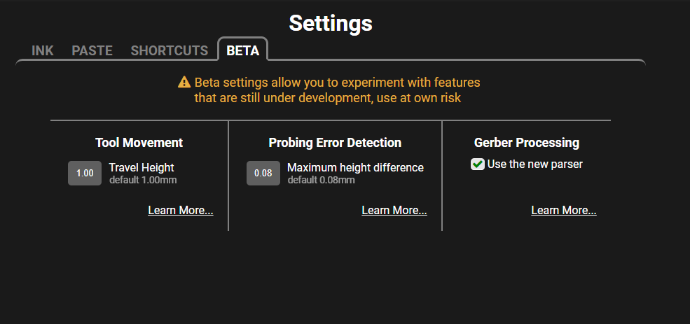Click the Settings page title
Viewport: 690px width, 324px height.
[x=331, y=23]
